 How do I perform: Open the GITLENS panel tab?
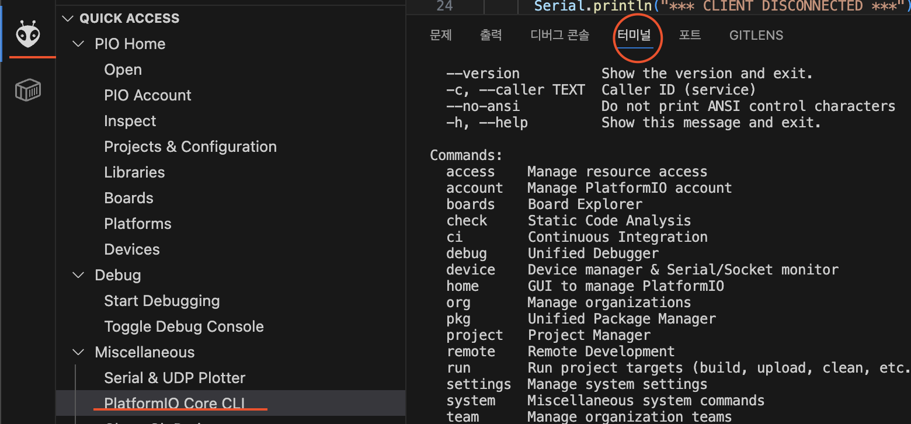coord(756,36)
